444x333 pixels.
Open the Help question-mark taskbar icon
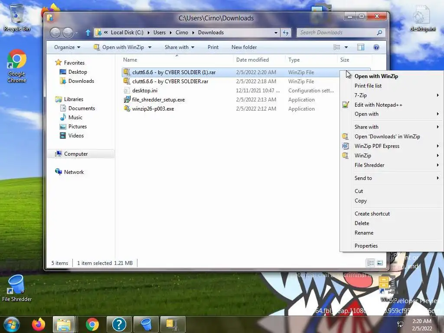coord(119,324)
